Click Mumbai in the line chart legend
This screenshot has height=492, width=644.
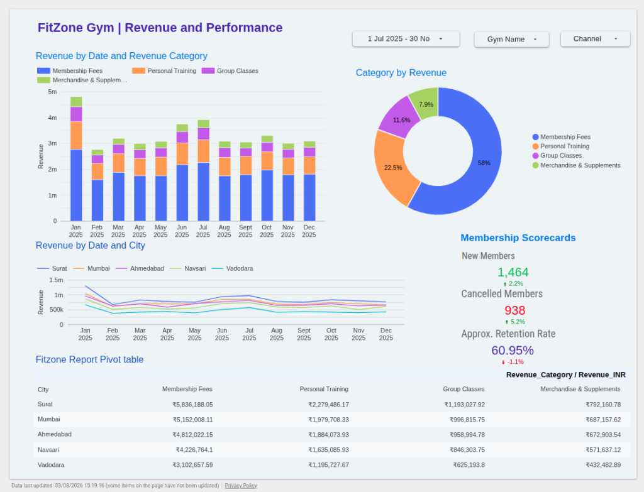click(91, 268)
